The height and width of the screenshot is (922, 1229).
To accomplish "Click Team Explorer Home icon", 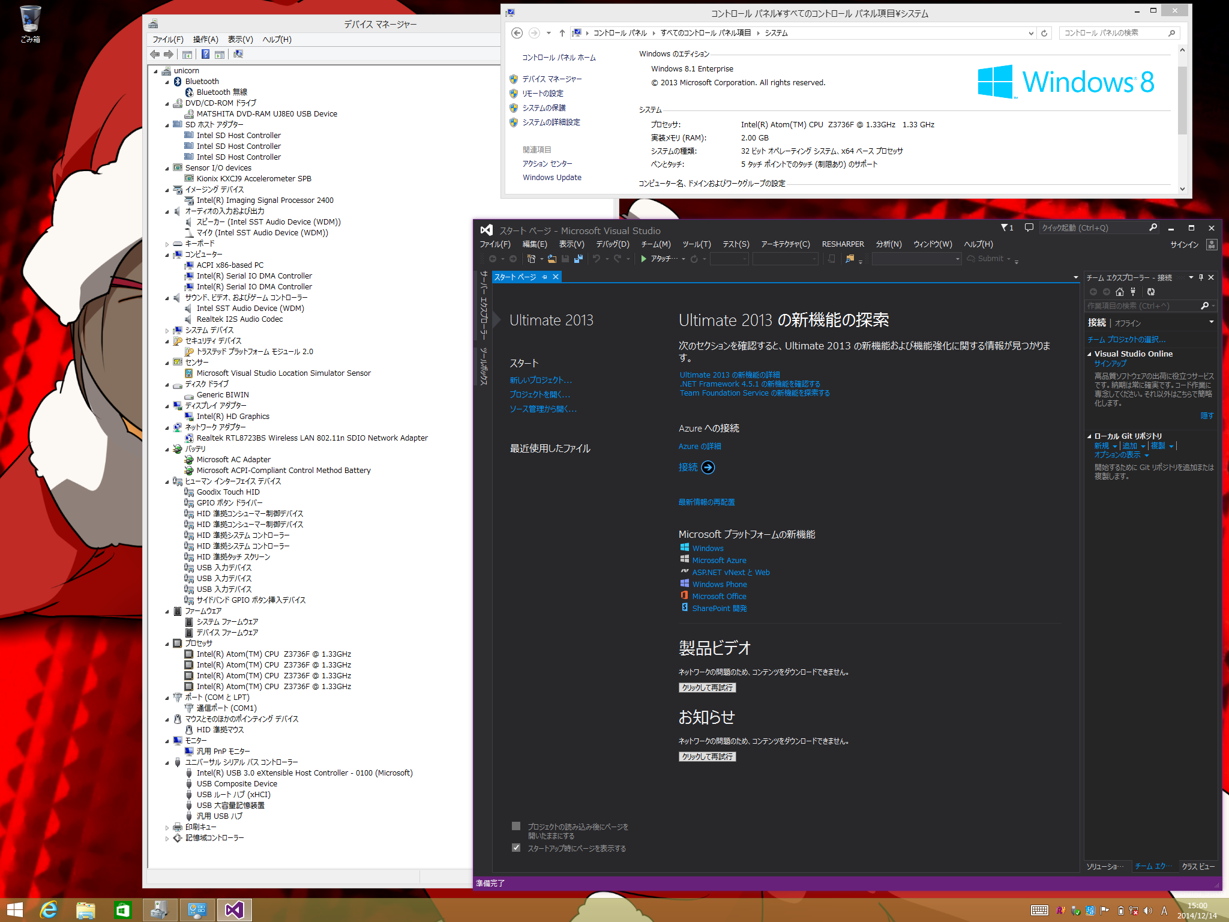I will click(x=1120, y=292).
